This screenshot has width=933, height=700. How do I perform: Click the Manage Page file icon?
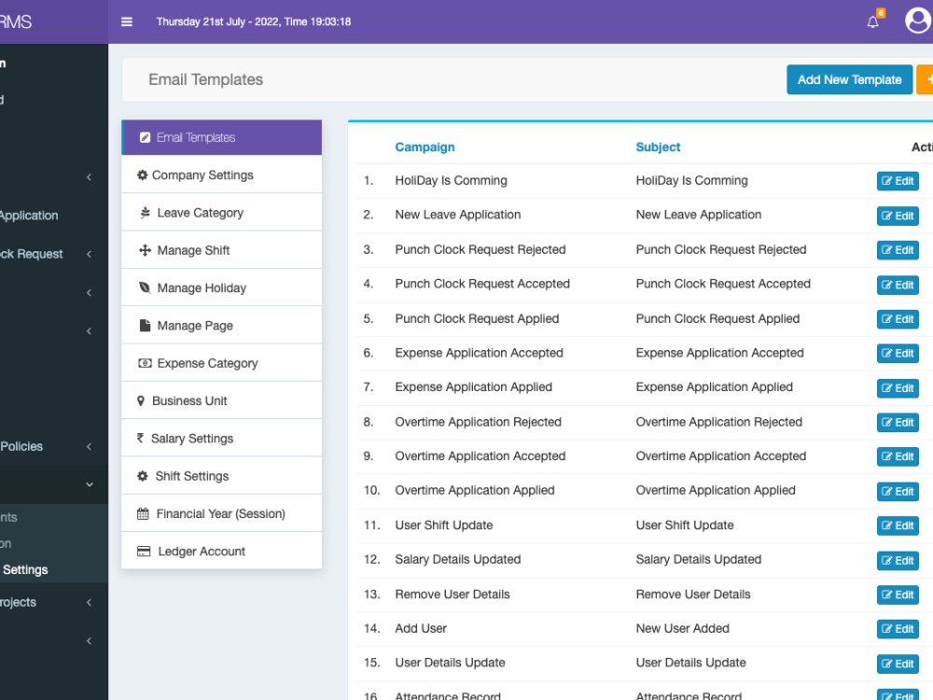145,325
